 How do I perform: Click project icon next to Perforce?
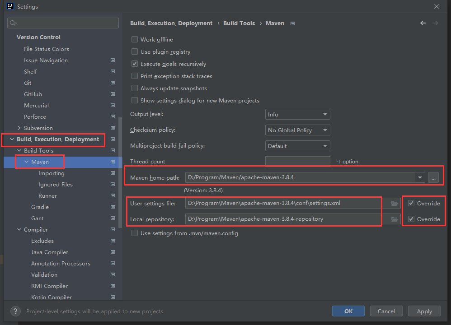coord(113,116)
